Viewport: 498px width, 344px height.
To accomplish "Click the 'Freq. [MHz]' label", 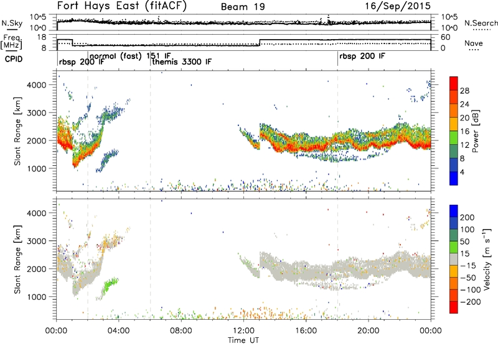I will click(12, 42).
